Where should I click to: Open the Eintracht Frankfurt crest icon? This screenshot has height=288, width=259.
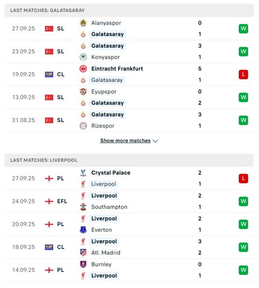pyautogui.click(x=83, y=68)
